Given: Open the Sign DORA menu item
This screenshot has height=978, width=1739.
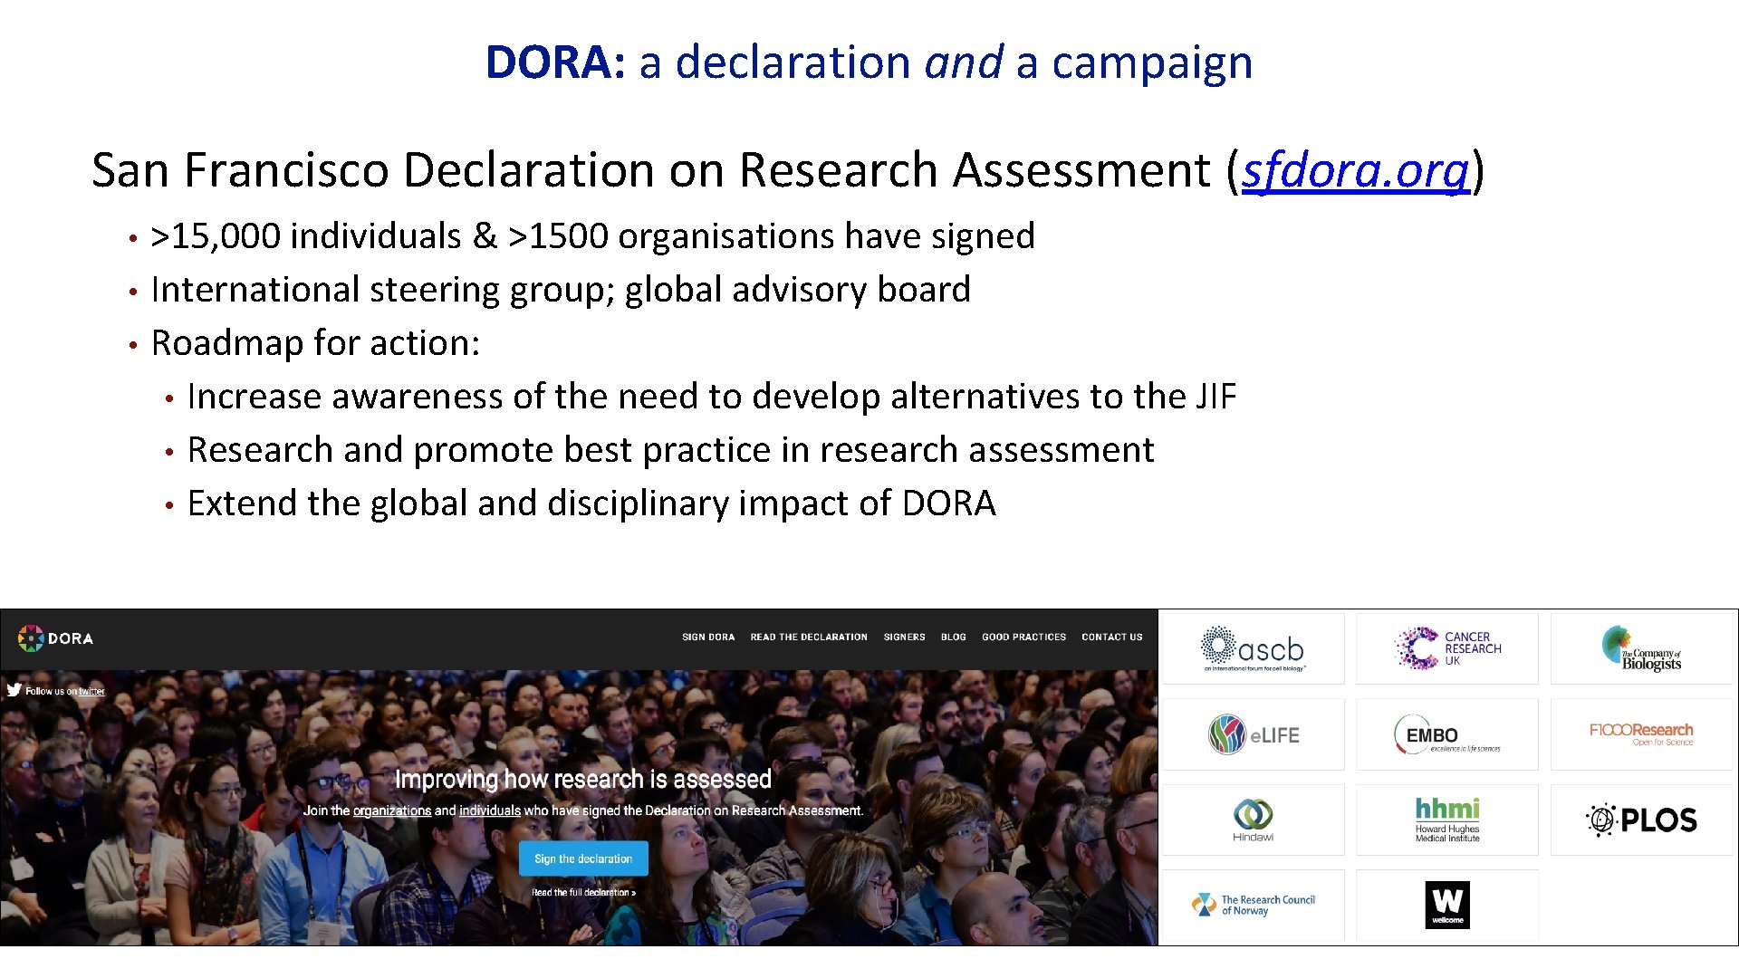Looking at the screenshot, I should click(708, 638).
